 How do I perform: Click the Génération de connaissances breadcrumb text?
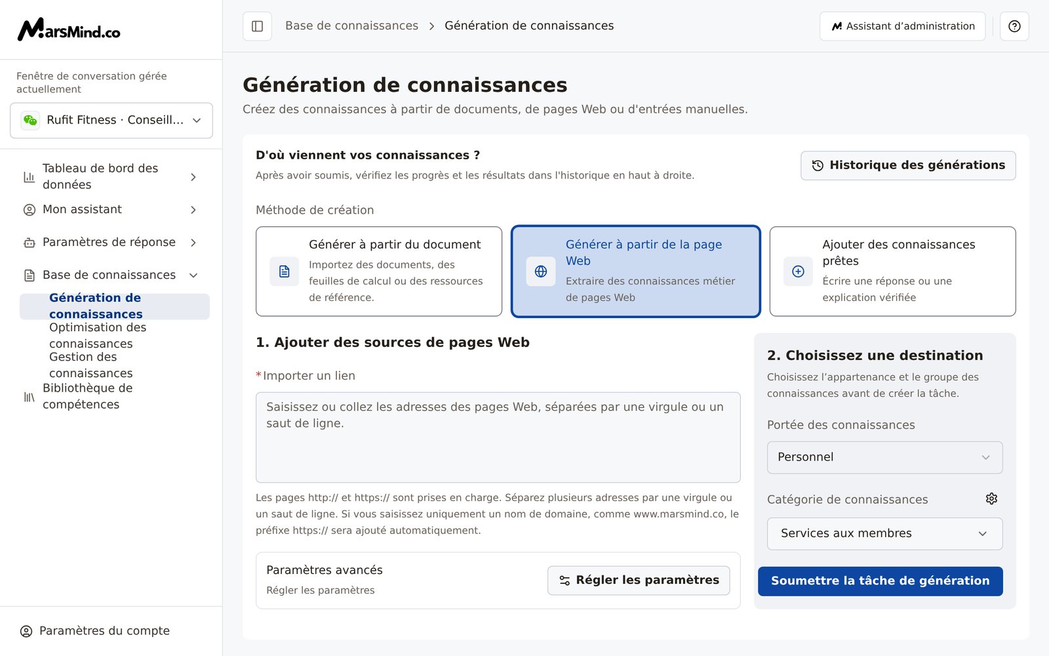(x=529, y=26)
